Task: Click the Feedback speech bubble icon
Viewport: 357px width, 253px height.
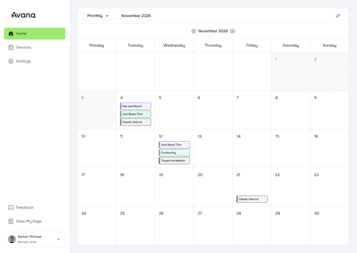Action: (x=11, y=207)
